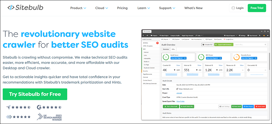Switch to the URLs tab

pyautogui.click(x=173, y=49)
